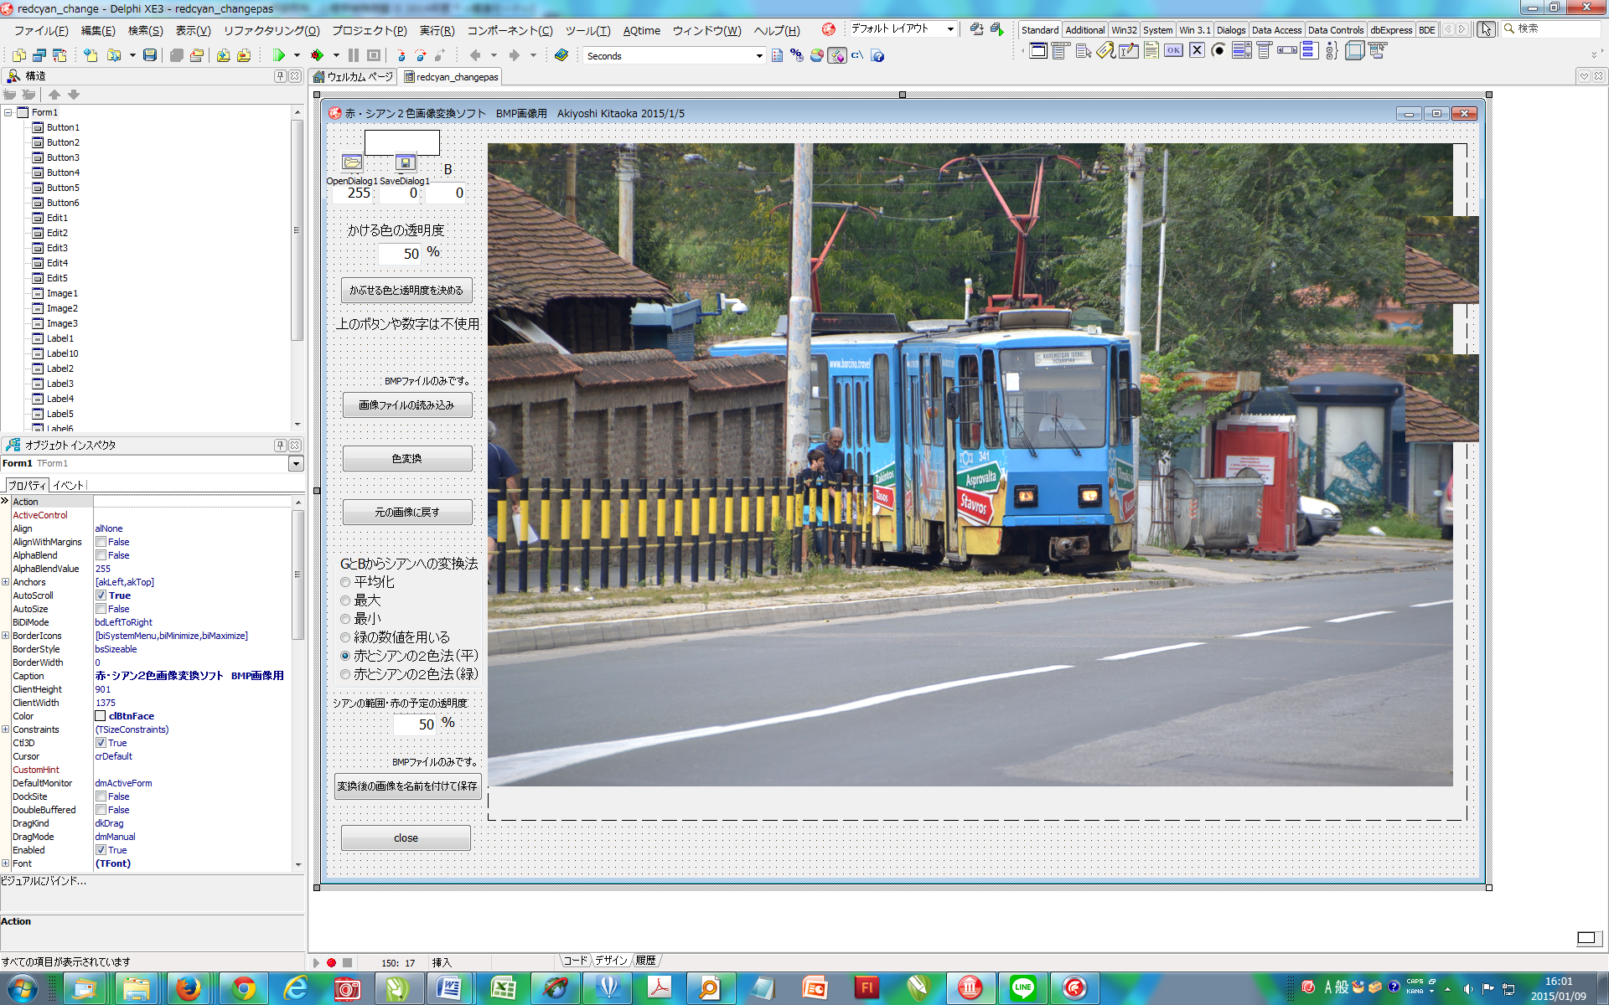
Task: Click the 元の画像に戻す button
Action: [x=407, y=513]
